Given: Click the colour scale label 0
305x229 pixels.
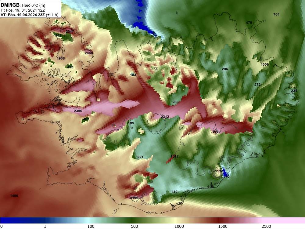Looking at the screenshot, I should point(2,226).
